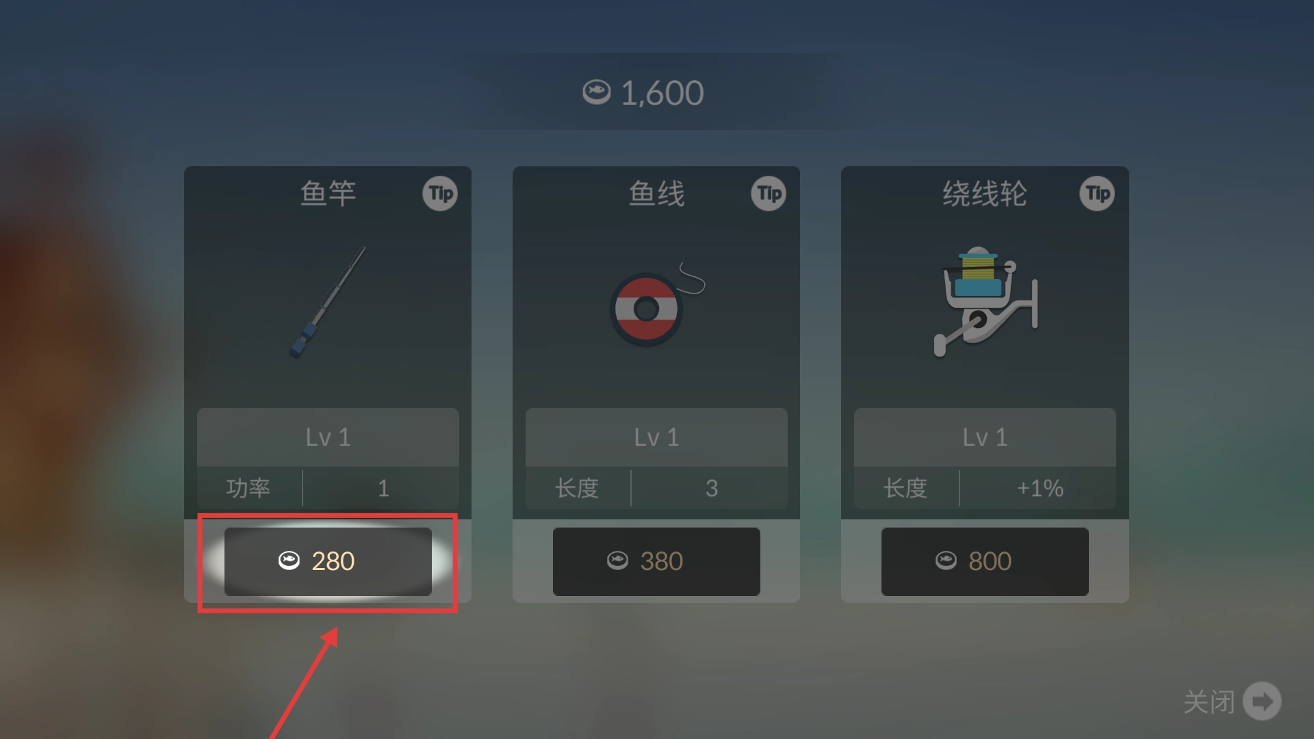Click the rod Lv 1 level bar
This screenshot has height=739, width=1314.
point(328,437)
